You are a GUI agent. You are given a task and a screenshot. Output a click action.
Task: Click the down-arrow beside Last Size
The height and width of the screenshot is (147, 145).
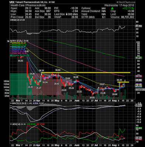[x=66, y=14]
